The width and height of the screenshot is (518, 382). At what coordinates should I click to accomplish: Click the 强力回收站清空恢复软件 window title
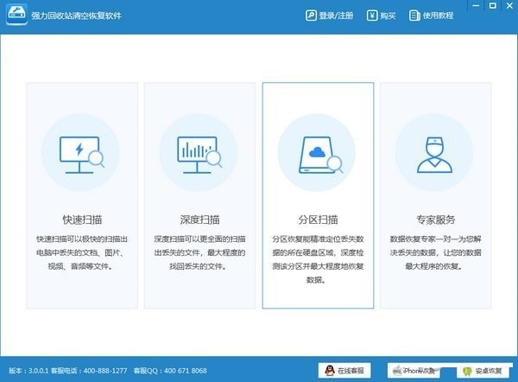tap(76, 16)
